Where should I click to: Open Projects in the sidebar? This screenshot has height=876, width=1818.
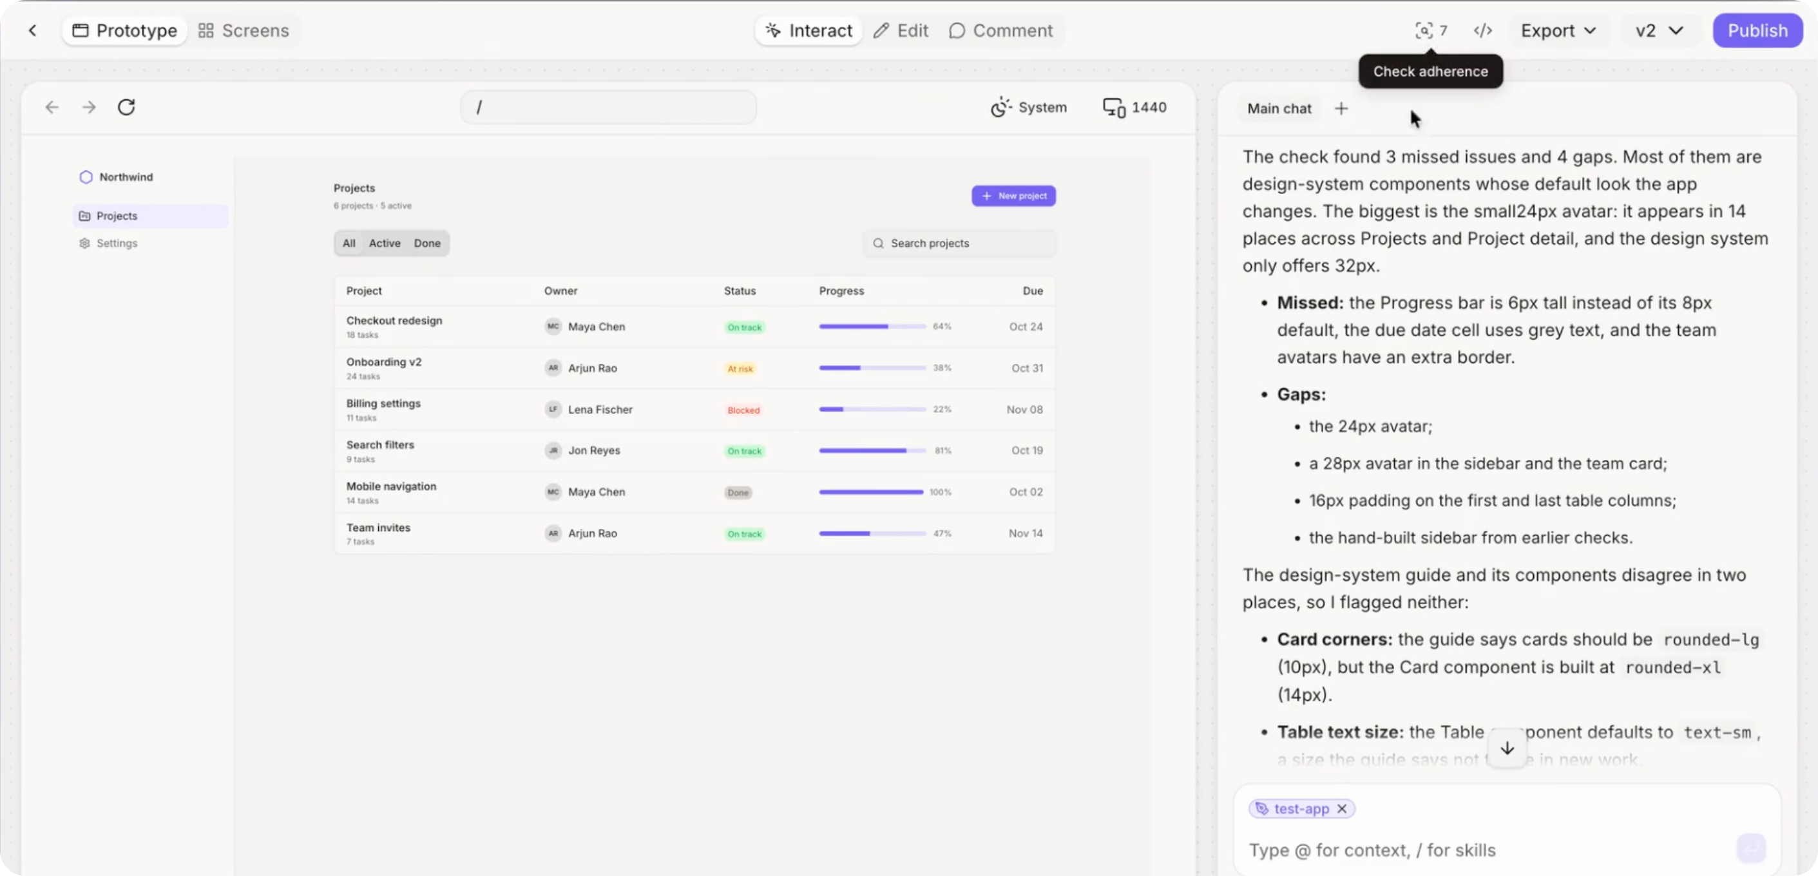[150, 216]
